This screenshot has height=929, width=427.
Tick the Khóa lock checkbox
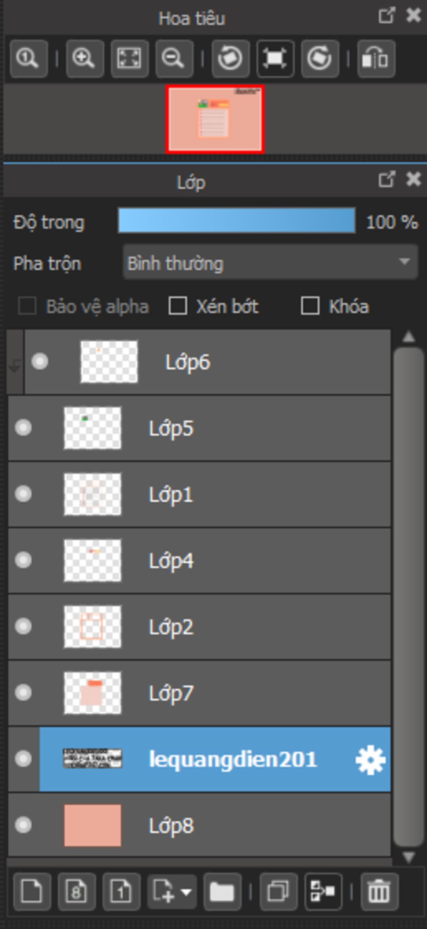coord(310,306)
